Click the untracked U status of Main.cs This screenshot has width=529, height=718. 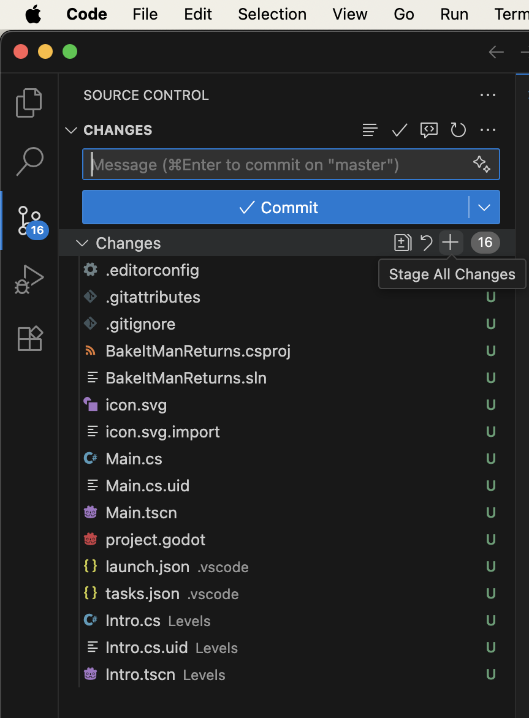pyautogui.click(x=491, y=459)
